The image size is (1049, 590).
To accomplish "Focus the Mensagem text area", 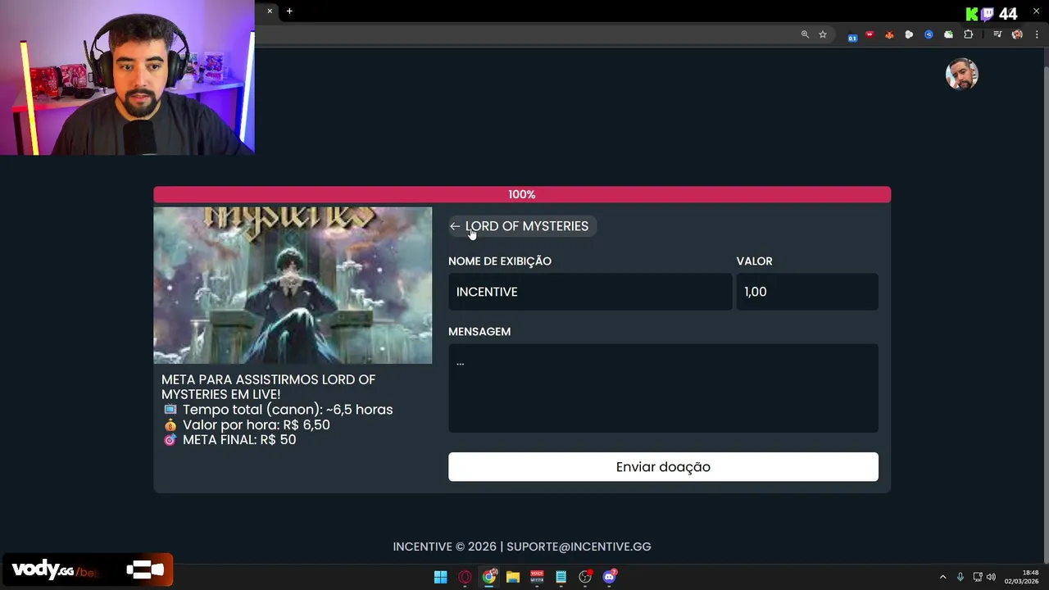I will [663, 388].
